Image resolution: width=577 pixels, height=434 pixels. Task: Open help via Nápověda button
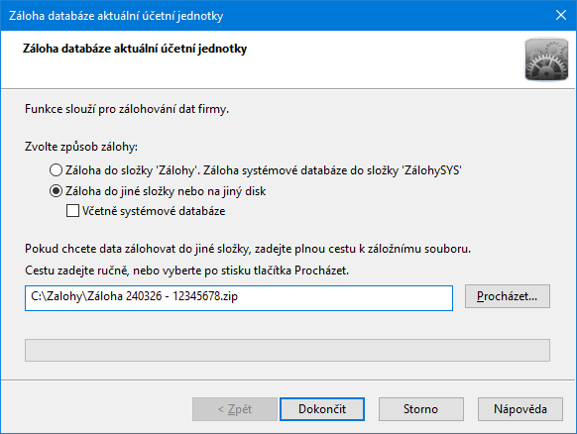pyautogui.click(x=520, y=409)
